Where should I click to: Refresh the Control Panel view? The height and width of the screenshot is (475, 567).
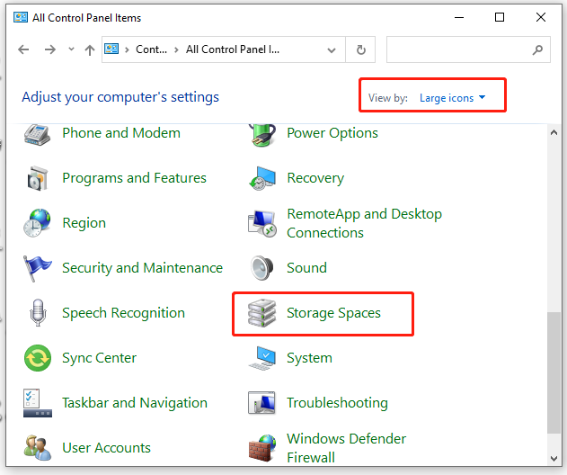(361, 49)
